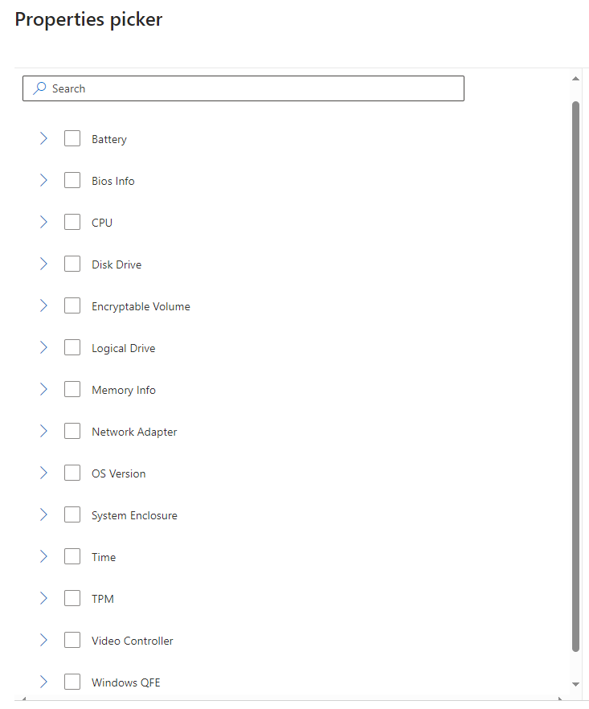Check the Battery checkbox
Image resolution: width=589 pixels, height=709 pixels.
point(72,138)
